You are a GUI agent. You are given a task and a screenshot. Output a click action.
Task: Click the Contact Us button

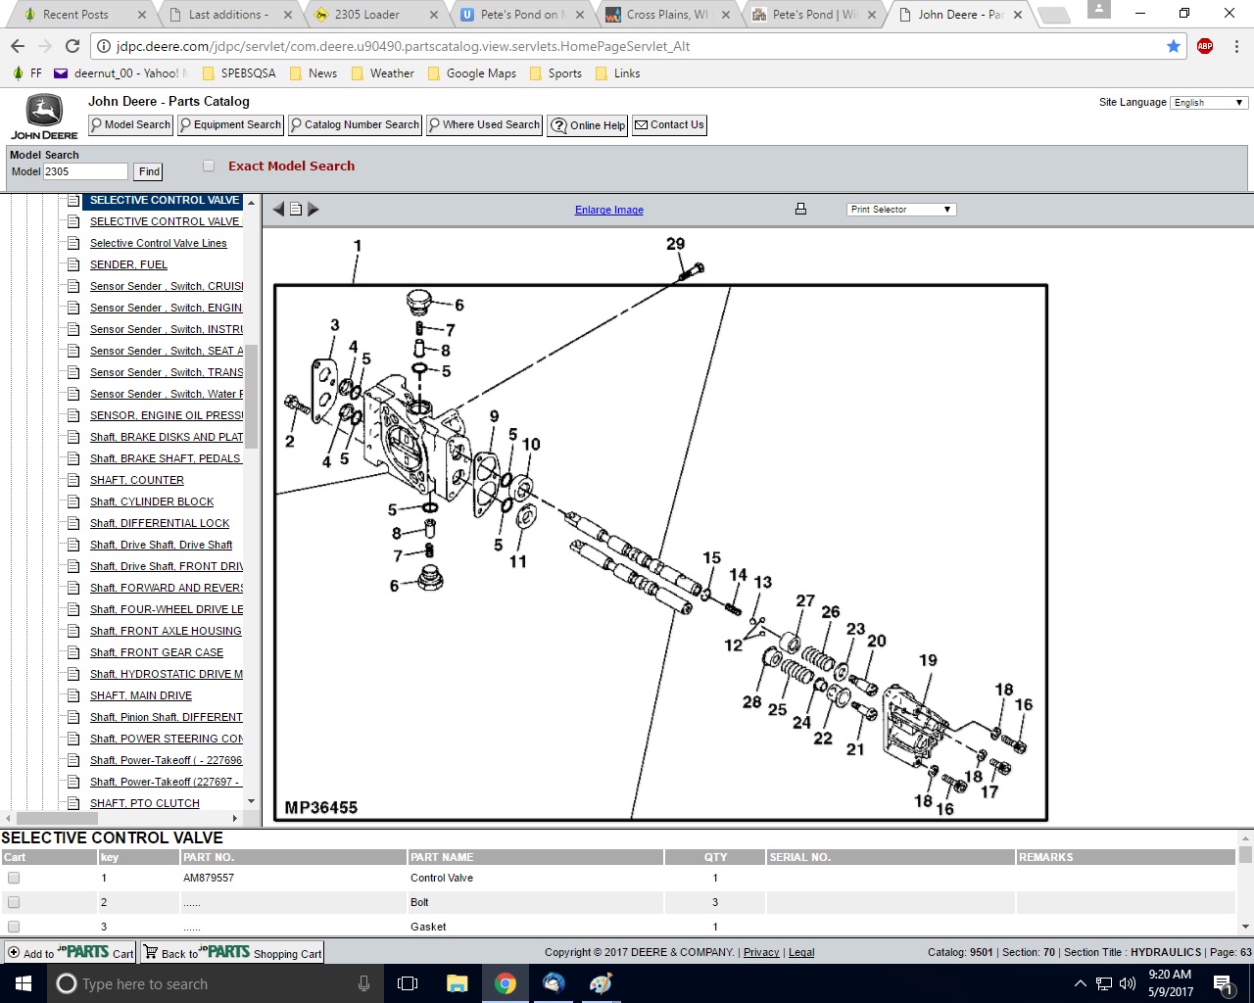[x=669, y=125]
